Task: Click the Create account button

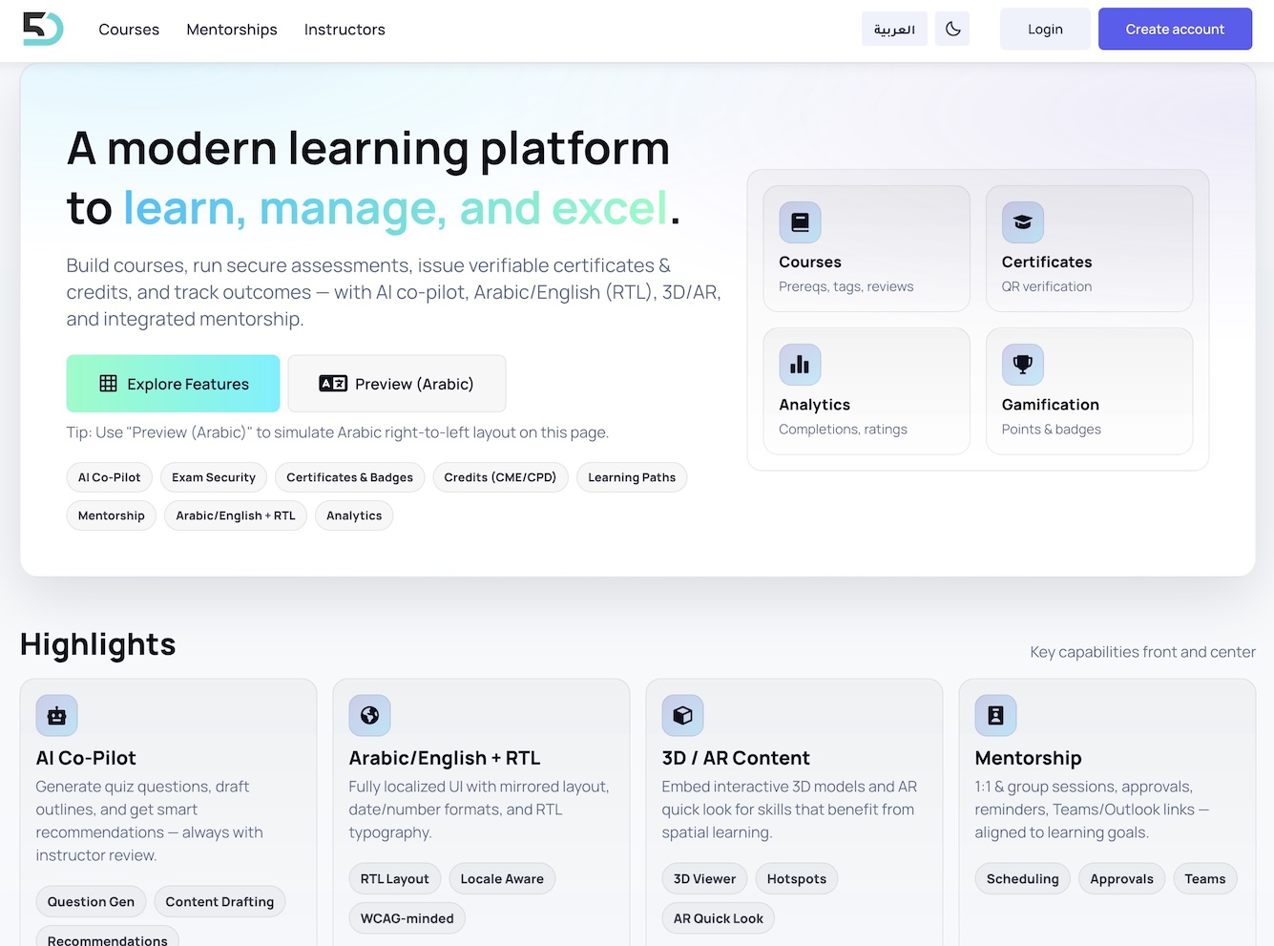Action: coord(1175,29)
